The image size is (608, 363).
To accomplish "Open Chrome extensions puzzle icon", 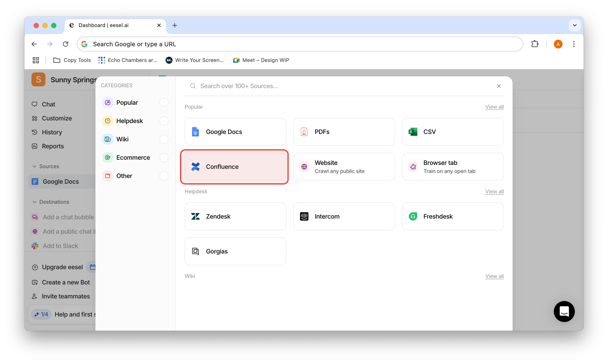I will (535, 44).
